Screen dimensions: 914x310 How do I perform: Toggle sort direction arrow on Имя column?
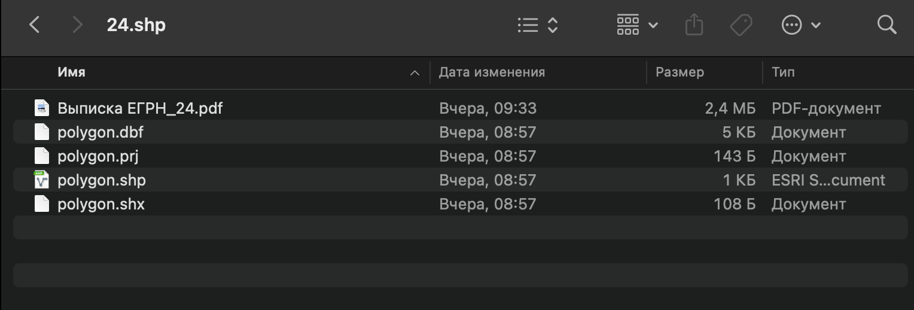tap(415, 73)
